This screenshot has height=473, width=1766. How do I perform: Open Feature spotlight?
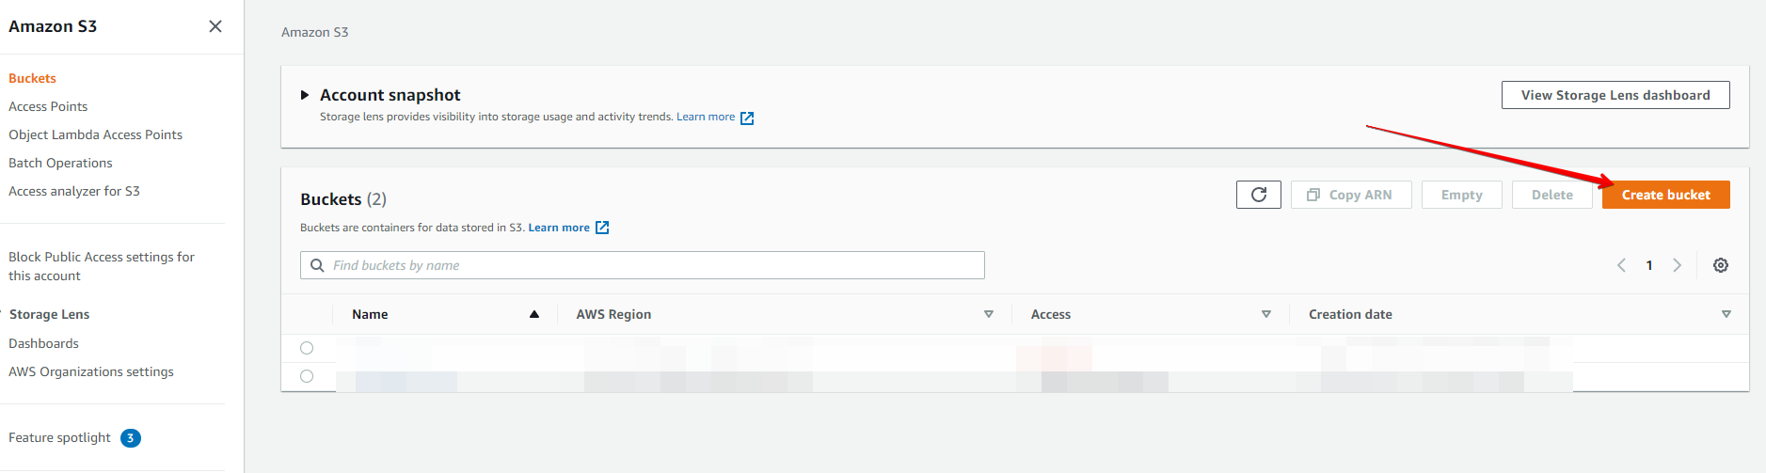coord(59,437)
